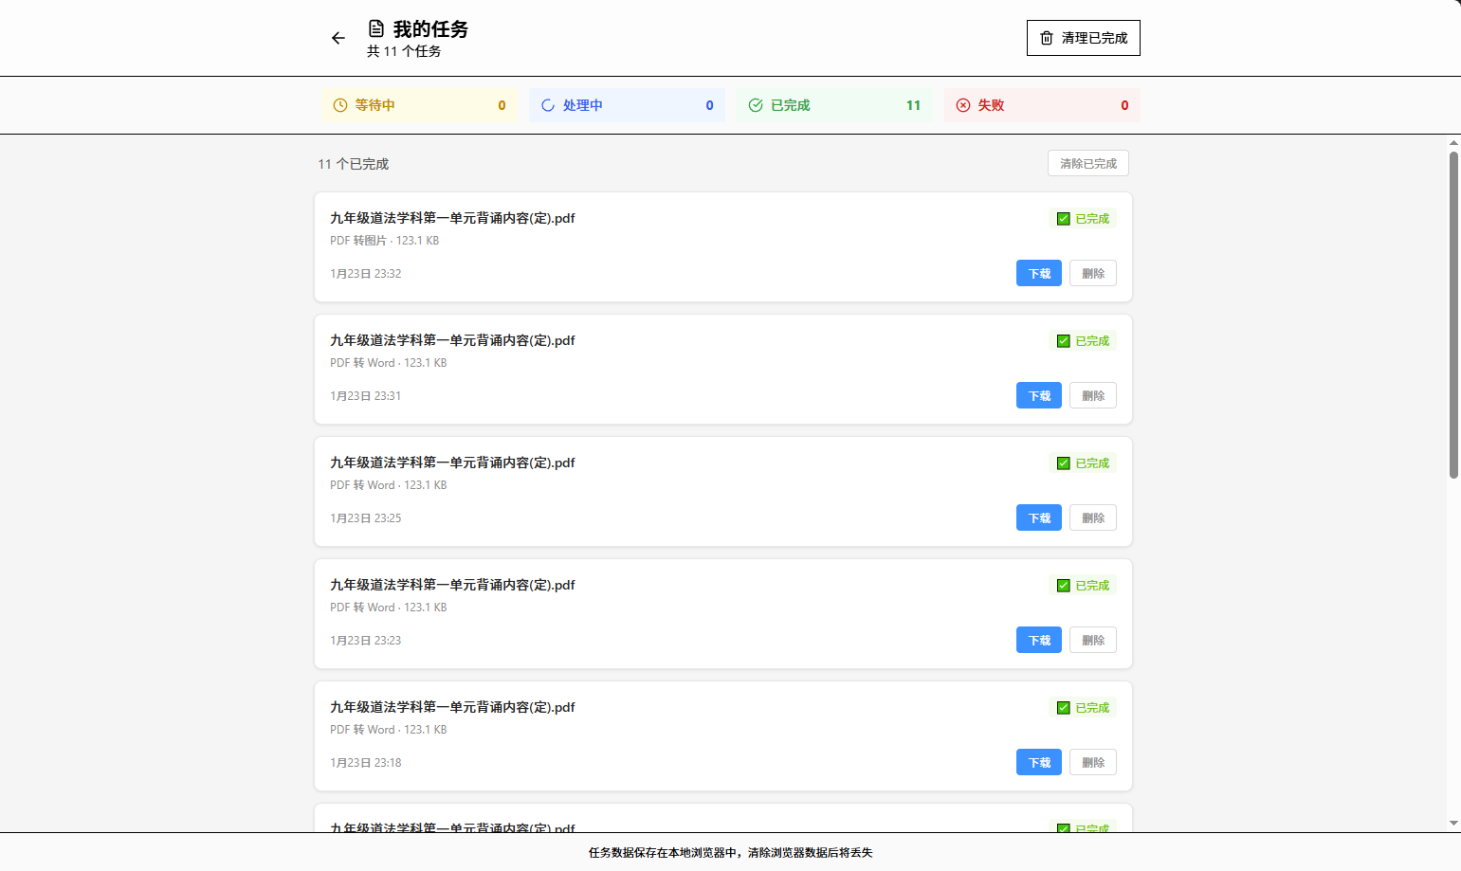The height and width of the screenshot is (871, 1461).
Task: Click the X-circle icon for 失败
Action: [x=963, y=105]
